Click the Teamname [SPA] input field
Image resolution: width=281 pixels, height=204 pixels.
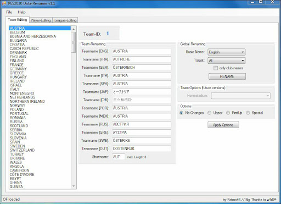click(142, 84)
